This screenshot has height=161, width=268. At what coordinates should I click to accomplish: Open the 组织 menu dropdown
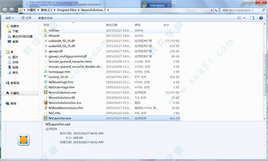(9, 18)
